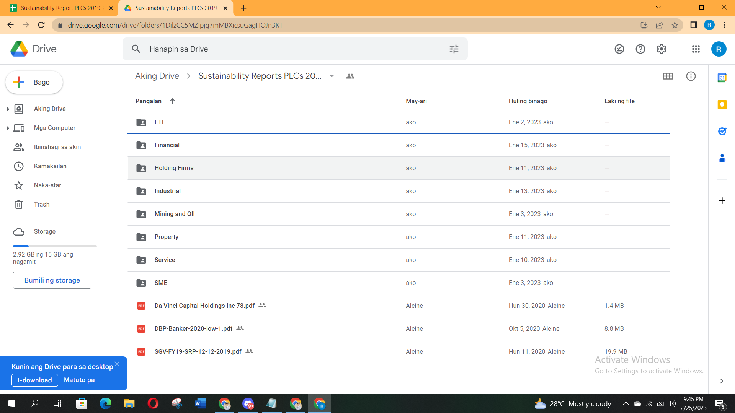Click the search magnifier icon
The height and width of the screenshot is (413, 735).
[x=136, y=49]
